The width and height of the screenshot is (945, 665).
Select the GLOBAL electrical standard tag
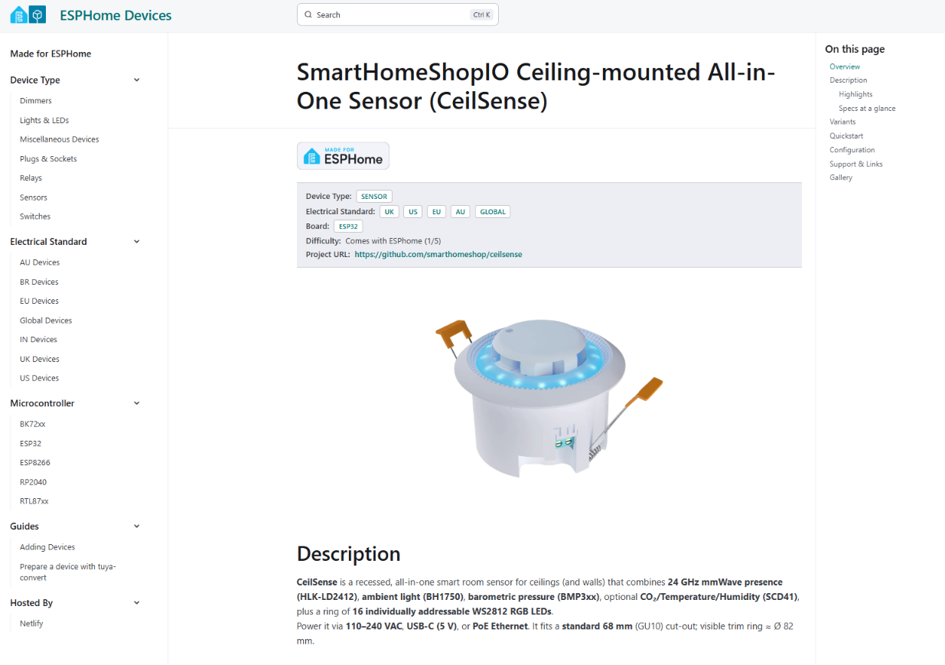[x=493, y=212]
